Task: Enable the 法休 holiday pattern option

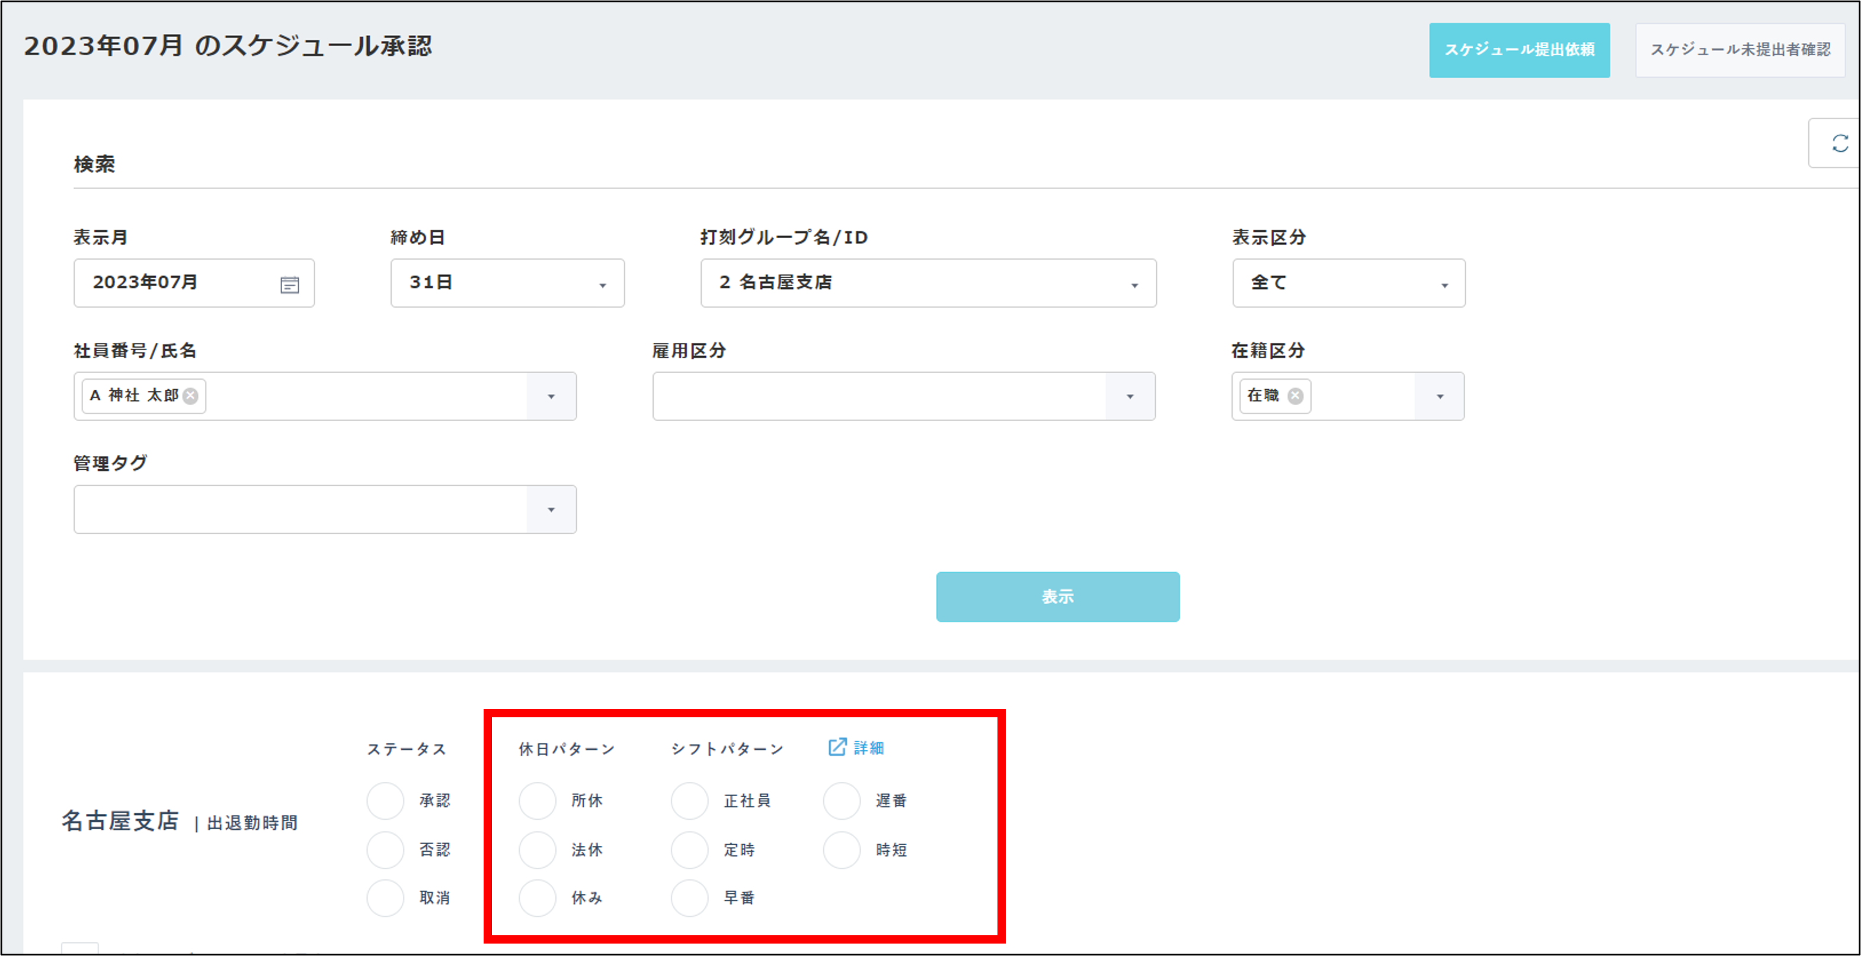Action: [x=537, y=849]
